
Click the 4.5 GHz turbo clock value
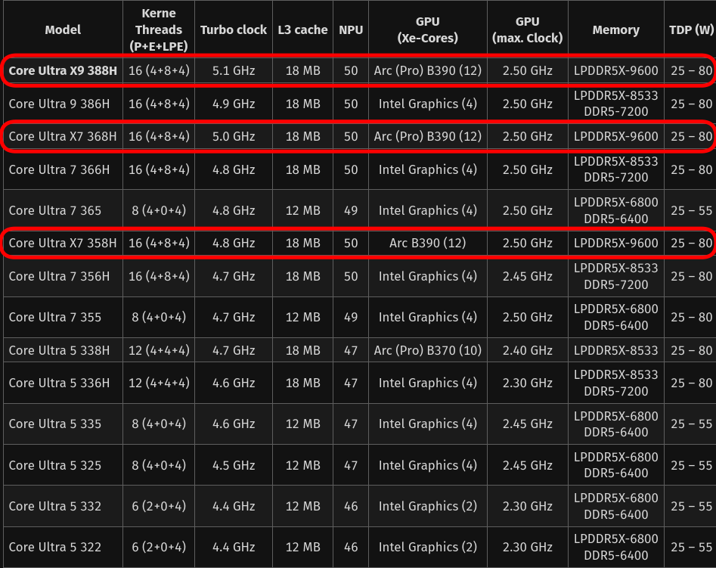[234, 465]
